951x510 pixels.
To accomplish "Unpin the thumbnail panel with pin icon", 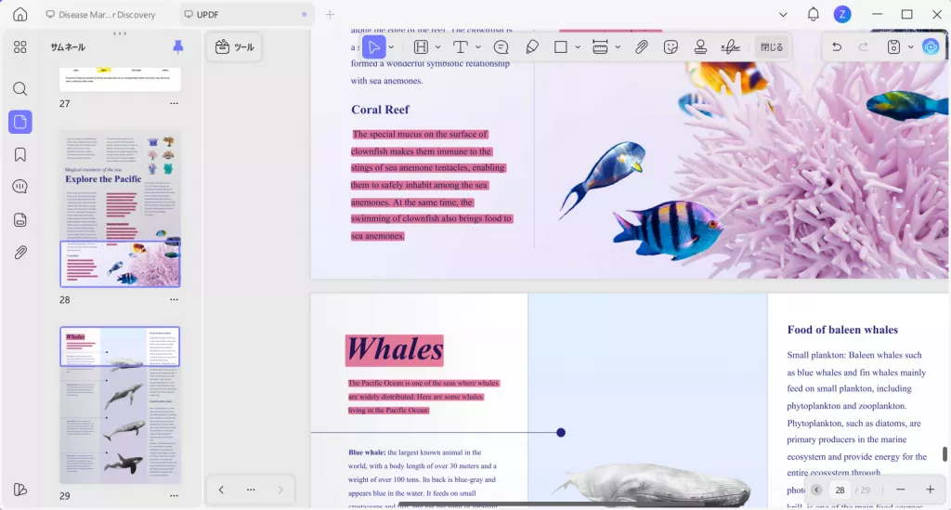I will [x=177, y=46].
